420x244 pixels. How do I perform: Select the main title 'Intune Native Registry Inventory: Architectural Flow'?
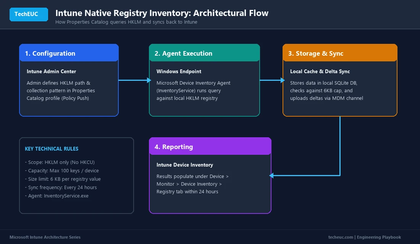click(162, 13)
